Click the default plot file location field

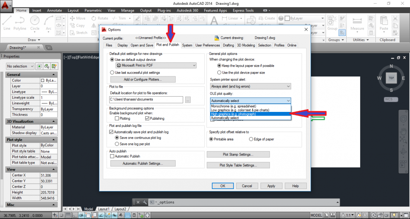(x=146, y=100)
